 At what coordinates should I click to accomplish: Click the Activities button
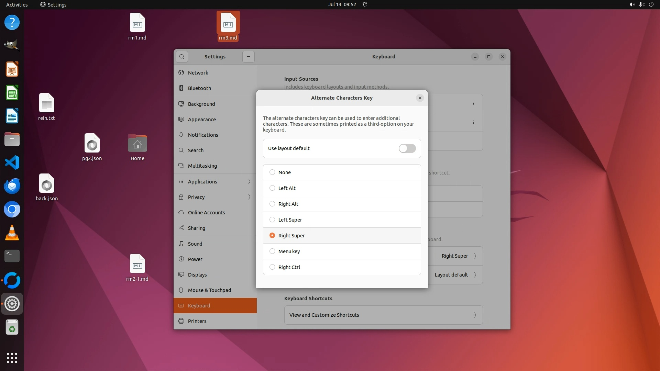[x=17, y=4]
